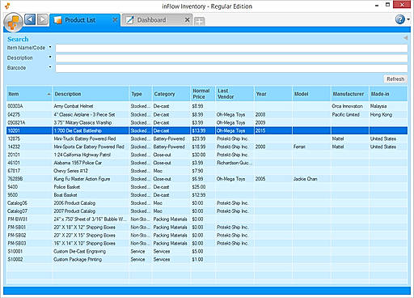Click the Item Name/Code search field

pyautogui.click(x=231, y=48)
